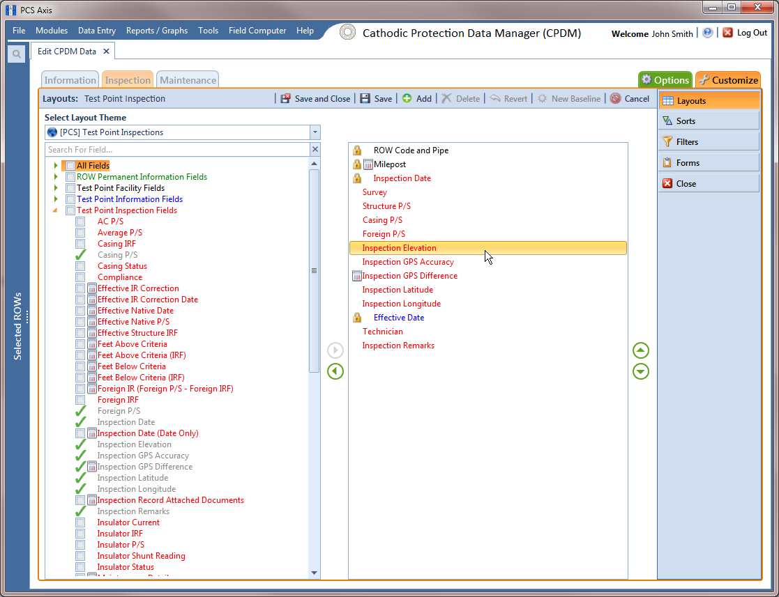Open the Data Entry menu

pyautogui.click(x=97, y=30)
